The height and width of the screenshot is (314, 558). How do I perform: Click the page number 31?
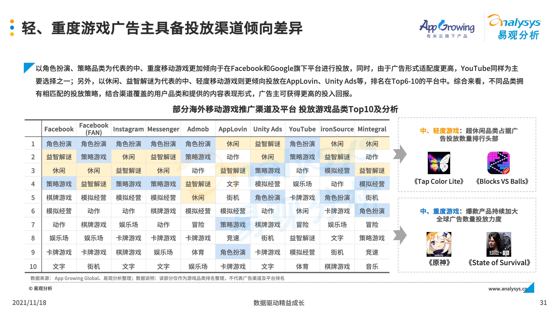tap(543, 303)
